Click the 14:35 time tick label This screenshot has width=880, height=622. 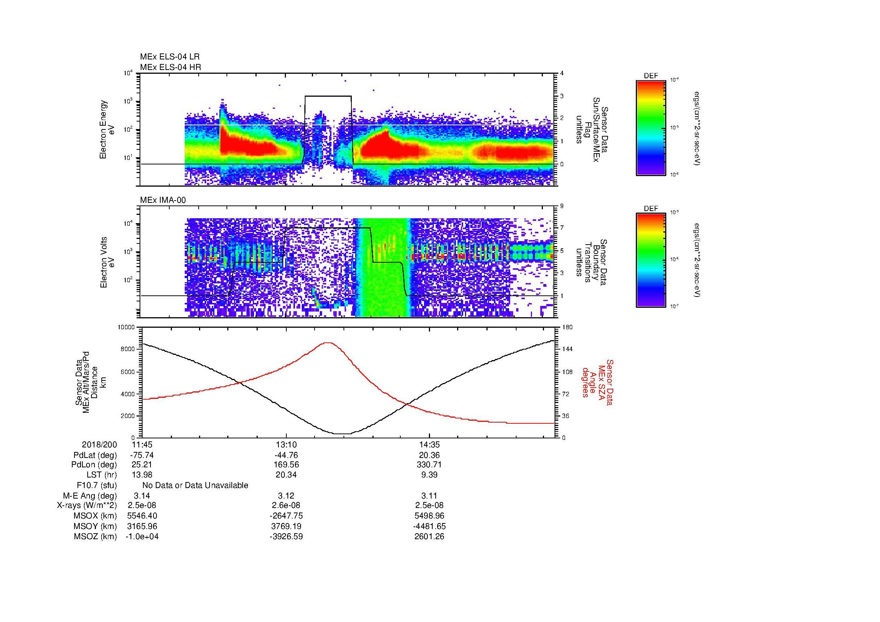pos(429,444)
